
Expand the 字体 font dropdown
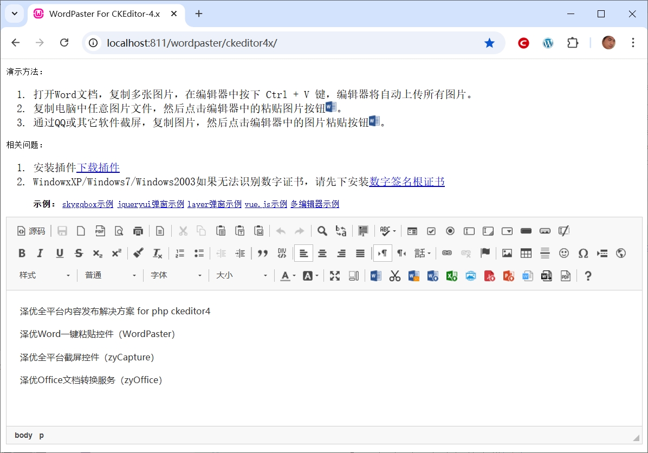coord(176,275)
